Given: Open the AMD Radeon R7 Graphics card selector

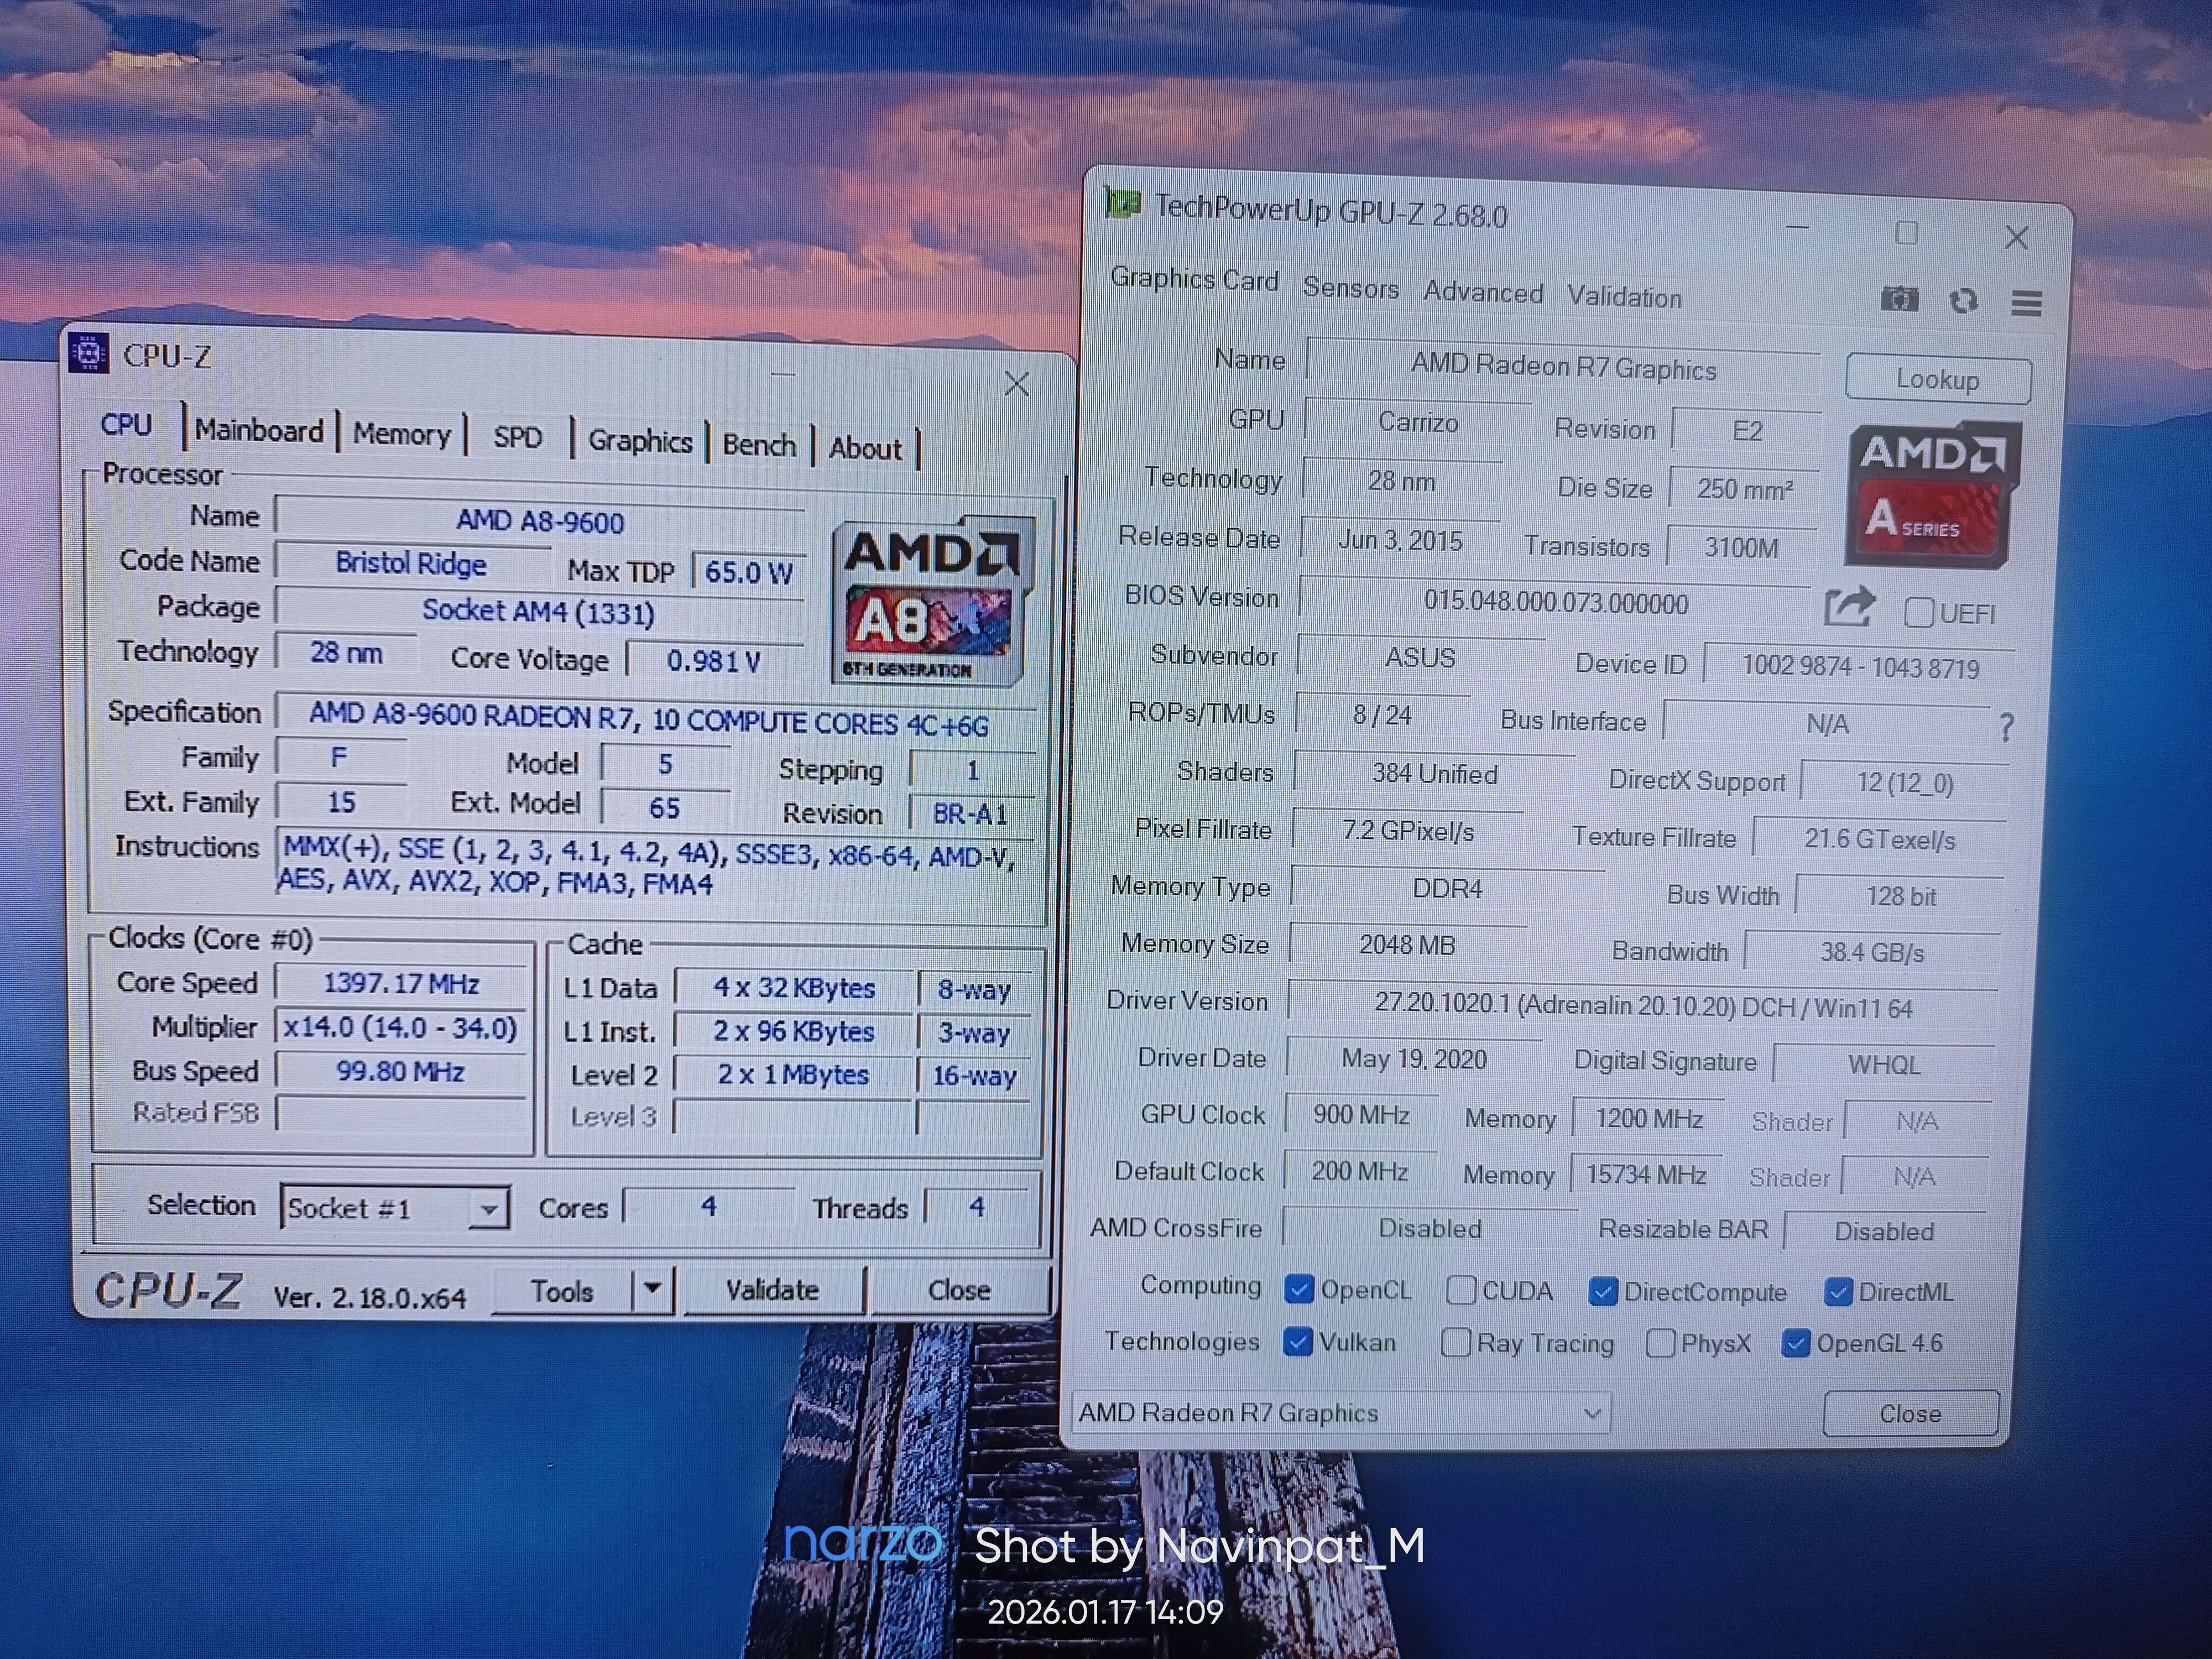Looking at the screenshot, I should [x=1340, y=1413].
